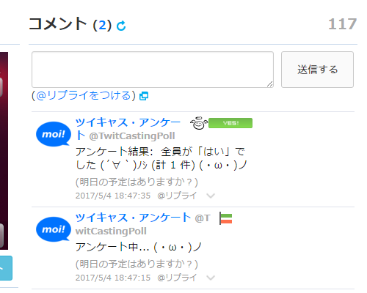Click the comment count (2)
The image size is (367, 293).
102,26
